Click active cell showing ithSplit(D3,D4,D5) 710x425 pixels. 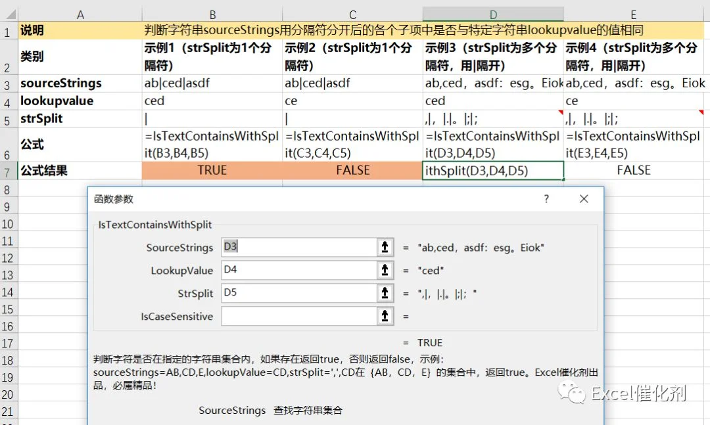[493, 171]
